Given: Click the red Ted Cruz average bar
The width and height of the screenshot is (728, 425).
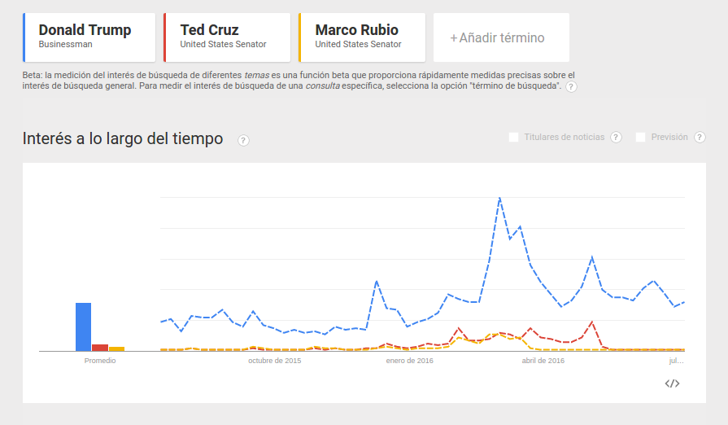Looking at the screenshot, I should pyautogui.click(x=100, y=348).
